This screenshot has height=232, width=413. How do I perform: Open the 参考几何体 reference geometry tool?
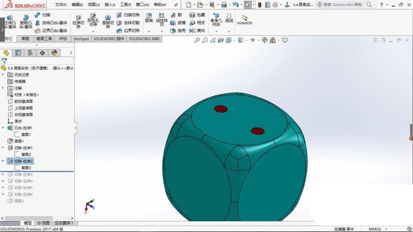click(216, 20)
